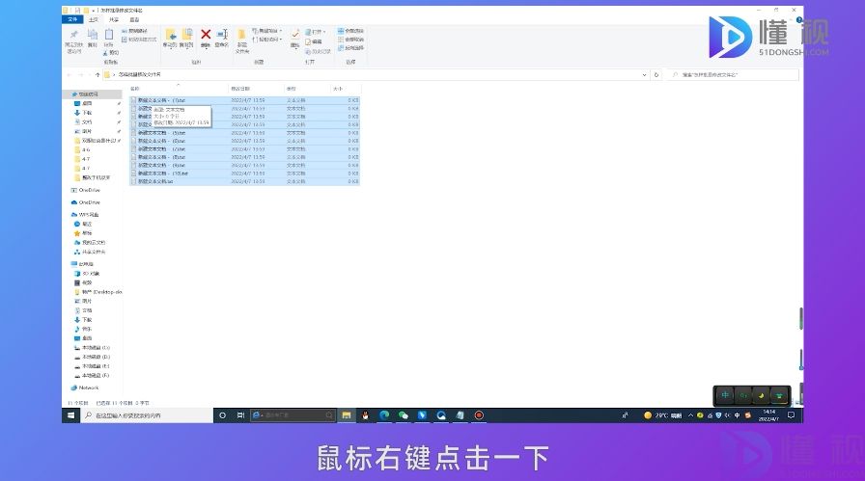Open 下载 Downloads under Quick access
The height and width of the screenshot is (481, 865).
[87, 113]
